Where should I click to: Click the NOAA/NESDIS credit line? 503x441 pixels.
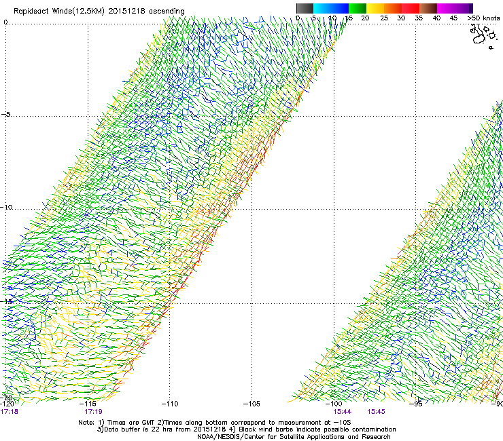[294, 437]
